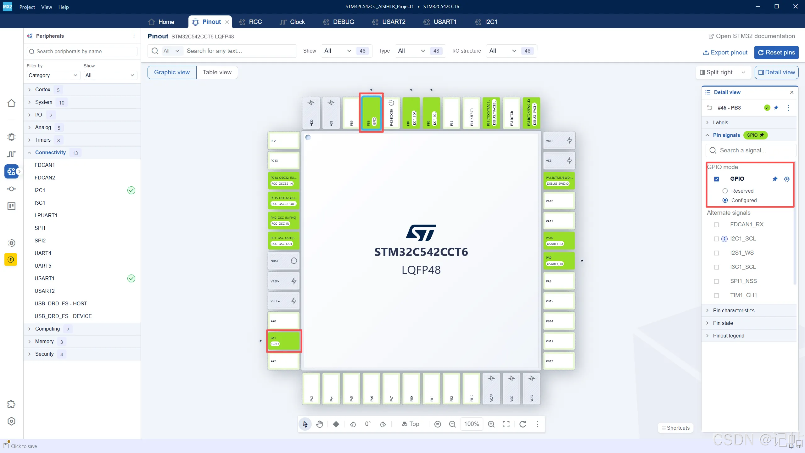Screen dimensions: 805x453
Task: Open the chip pinout icon in sidebar
Action: [x=11, y=137]
